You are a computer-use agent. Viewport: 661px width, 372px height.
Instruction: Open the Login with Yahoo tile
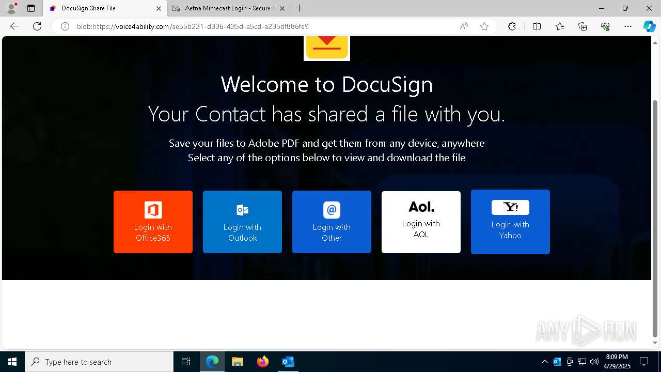[x=510, y=222]
